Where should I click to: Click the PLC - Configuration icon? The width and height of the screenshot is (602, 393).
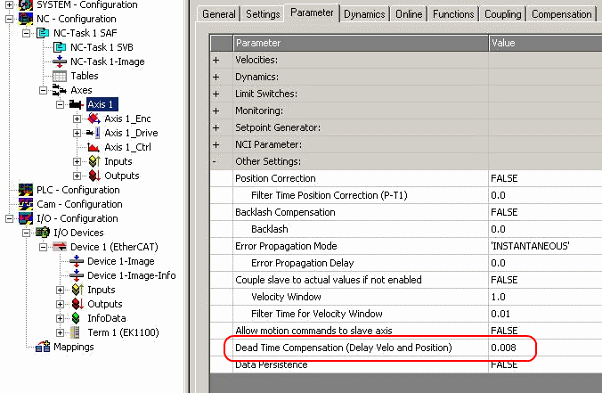(25, 190)
